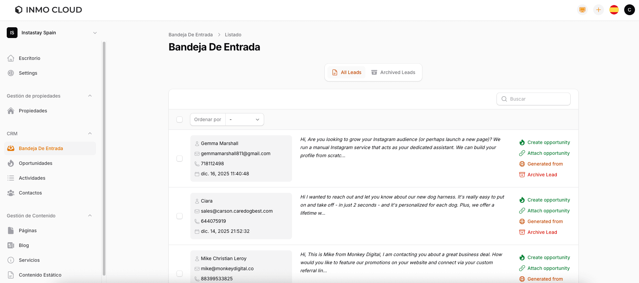
Task: Click the sidebar vertical scrollbar
Action: pyautogui.click(x=104, y=158)
